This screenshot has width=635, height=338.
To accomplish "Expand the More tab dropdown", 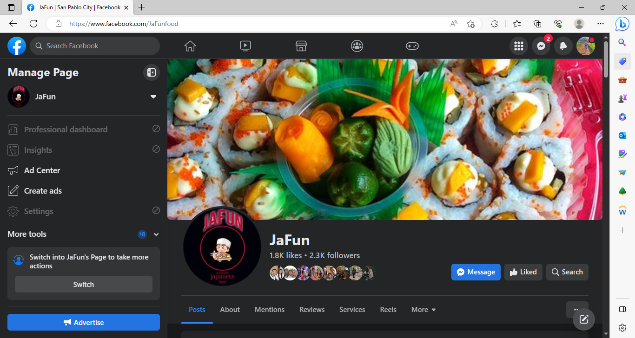I will point(423,310).
